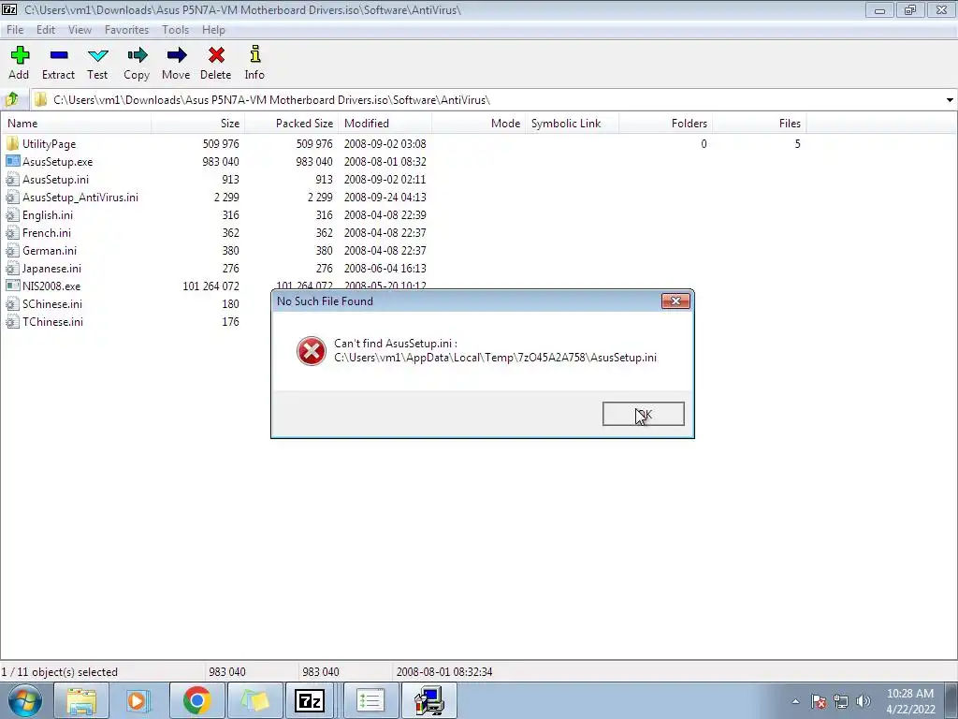Viewport: 958px width, 719px height.
Task: Click the 2008-09-24 04:13 modified date
Action: point(385,197)
